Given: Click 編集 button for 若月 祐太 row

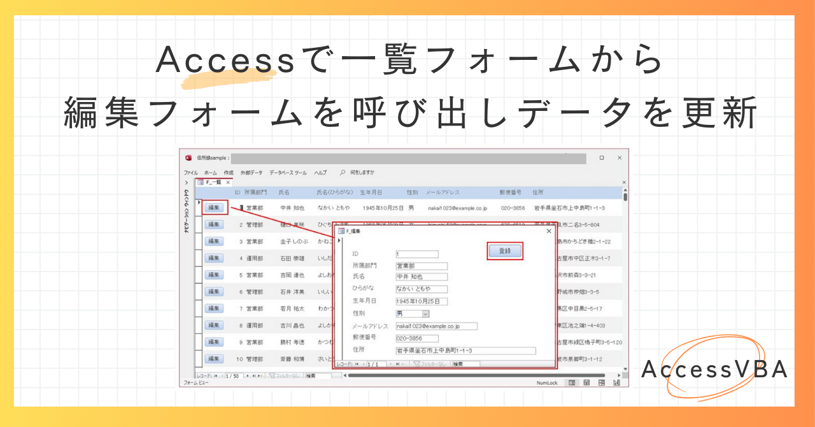Looking at the screenshot, I should click(214, 308).
